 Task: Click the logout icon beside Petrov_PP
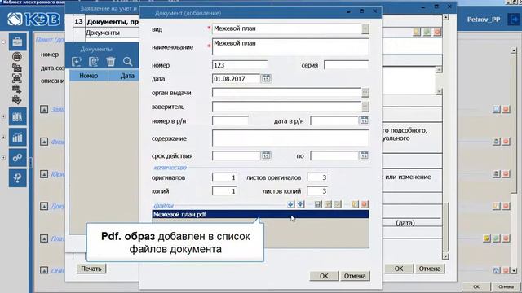513,19
